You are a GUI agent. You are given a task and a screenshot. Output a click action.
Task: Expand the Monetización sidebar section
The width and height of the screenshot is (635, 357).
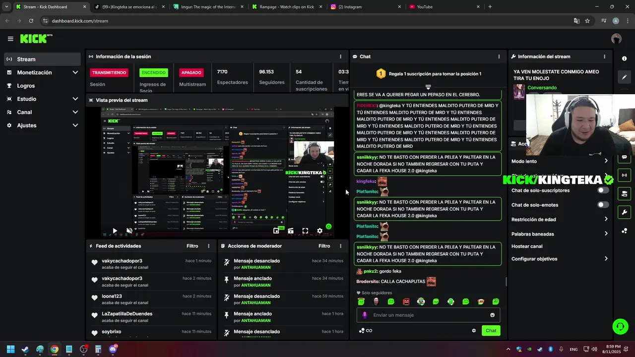75,72
